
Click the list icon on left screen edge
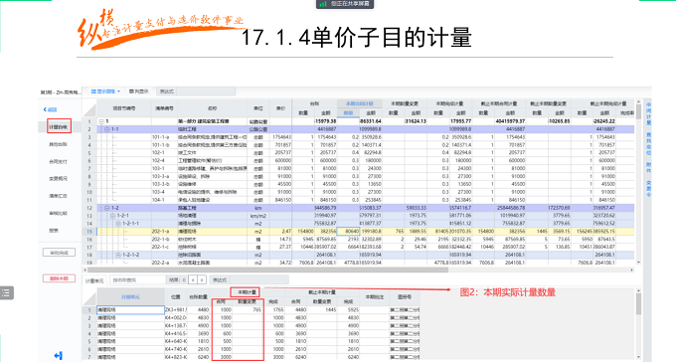6,293
